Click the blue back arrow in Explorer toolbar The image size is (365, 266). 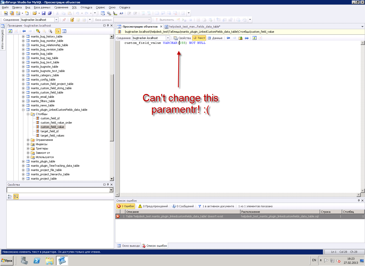pyautogui.click(x=24, y=31)
